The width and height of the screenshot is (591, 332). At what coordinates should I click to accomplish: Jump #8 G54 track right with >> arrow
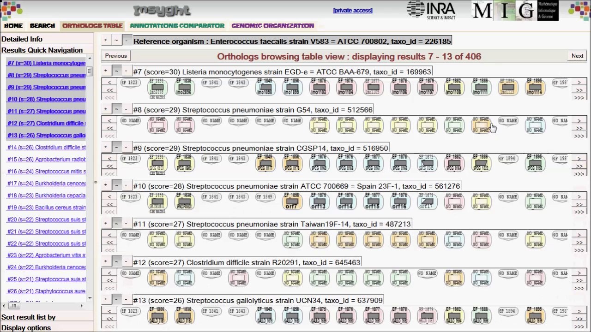coord(579,128)
